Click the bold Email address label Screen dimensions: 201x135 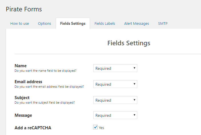(x=28, y=82)
